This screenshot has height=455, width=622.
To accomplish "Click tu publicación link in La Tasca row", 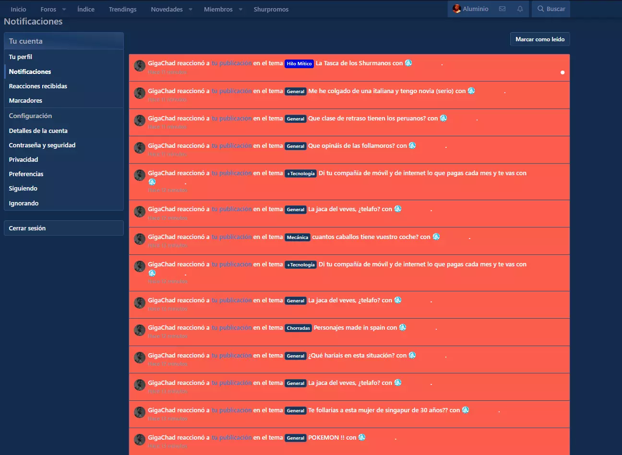I will click(x=232, y=63).
